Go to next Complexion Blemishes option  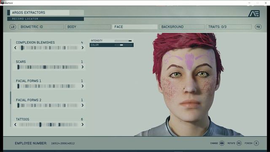tap(83, 48)
